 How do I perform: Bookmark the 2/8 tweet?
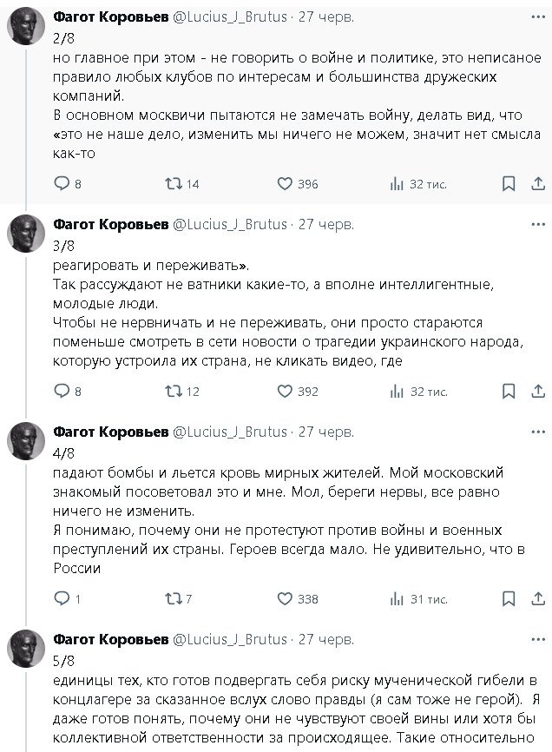click(509, 183)
